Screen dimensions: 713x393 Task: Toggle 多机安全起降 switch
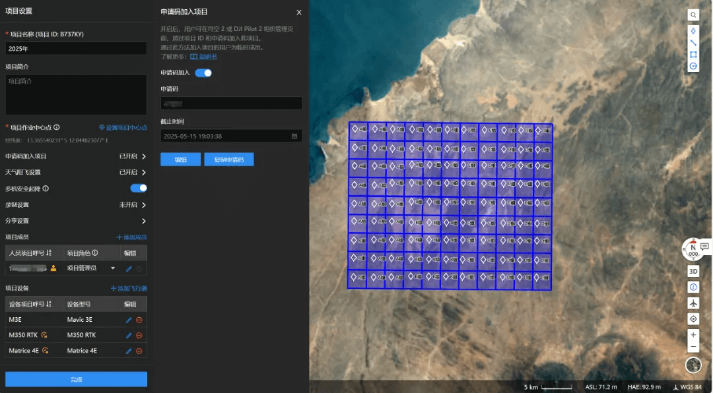(x=139, y=188)
